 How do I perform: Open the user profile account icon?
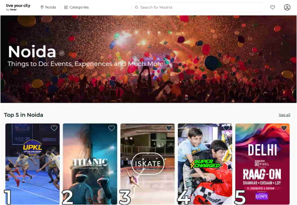coord(287,7)
